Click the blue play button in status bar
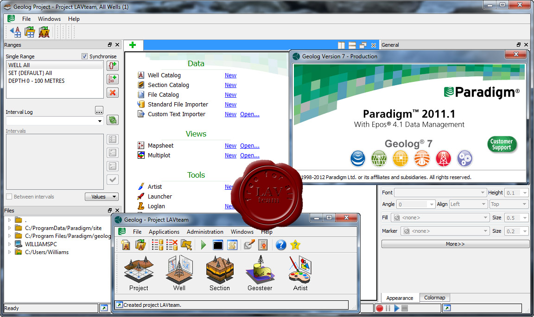This screenshot has height=317, width=534. (x=396, y=308)
